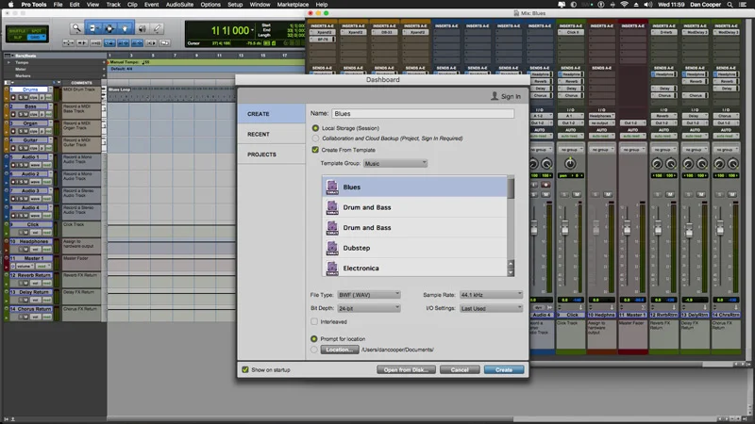Turn pan knob on Click mixer channel
The image size is (755, 424).
click(x=570, y=164)
